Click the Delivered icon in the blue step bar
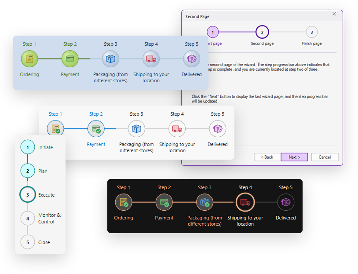358x274 pixels. coord(192,58)
